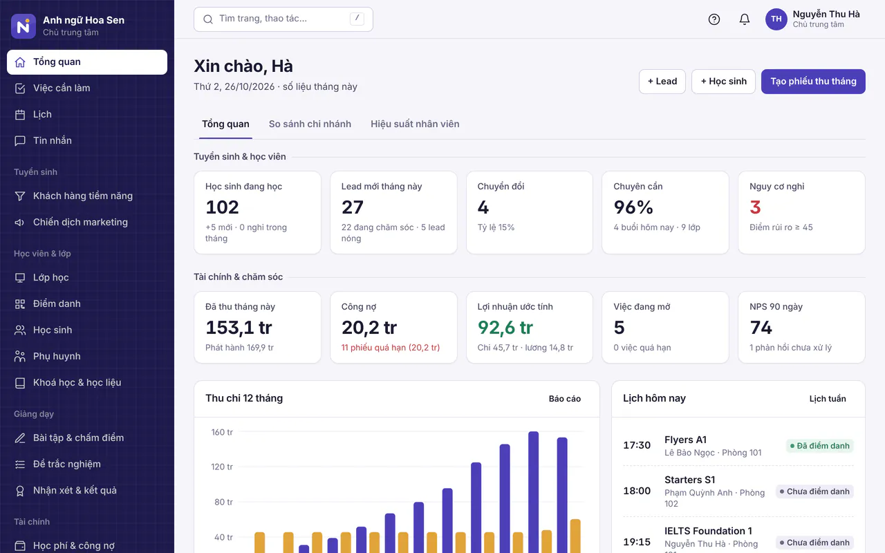Click the Việc cần làm checklist icon
This screenshot has width=885, height=553.
[20, 88]
